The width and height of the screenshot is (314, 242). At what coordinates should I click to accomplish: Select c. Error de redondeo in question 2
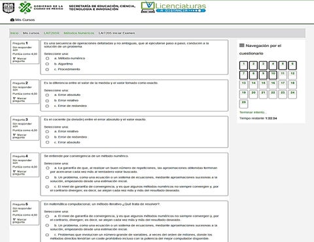click(x=47, y=106)
